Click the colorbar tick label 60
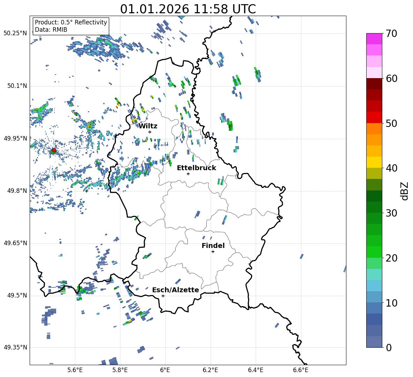The image size is (413, 377). (391, 78)
